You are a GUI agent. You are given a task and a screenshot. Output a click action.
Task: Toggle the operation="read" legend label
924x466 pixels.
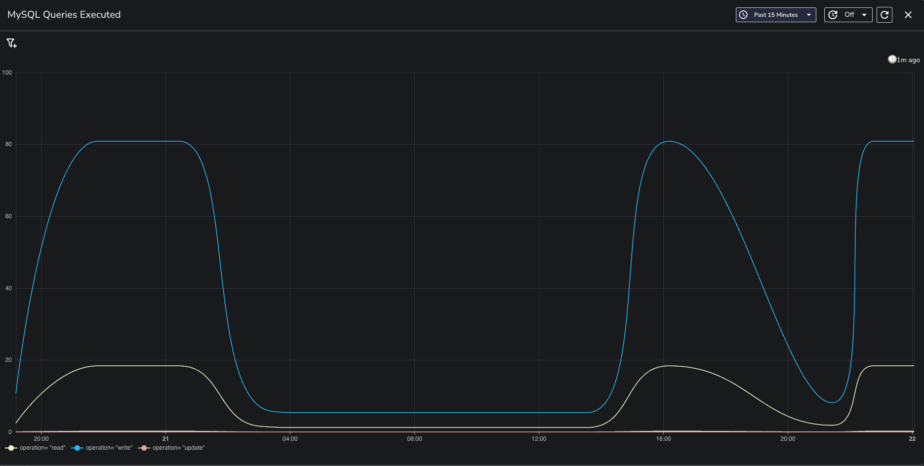pos(42,448)
